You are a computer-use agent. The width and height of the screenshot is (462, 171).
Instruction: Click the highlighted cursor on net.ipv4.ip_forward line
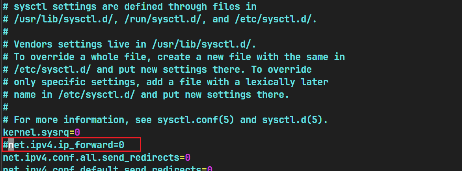coord(11,145)
